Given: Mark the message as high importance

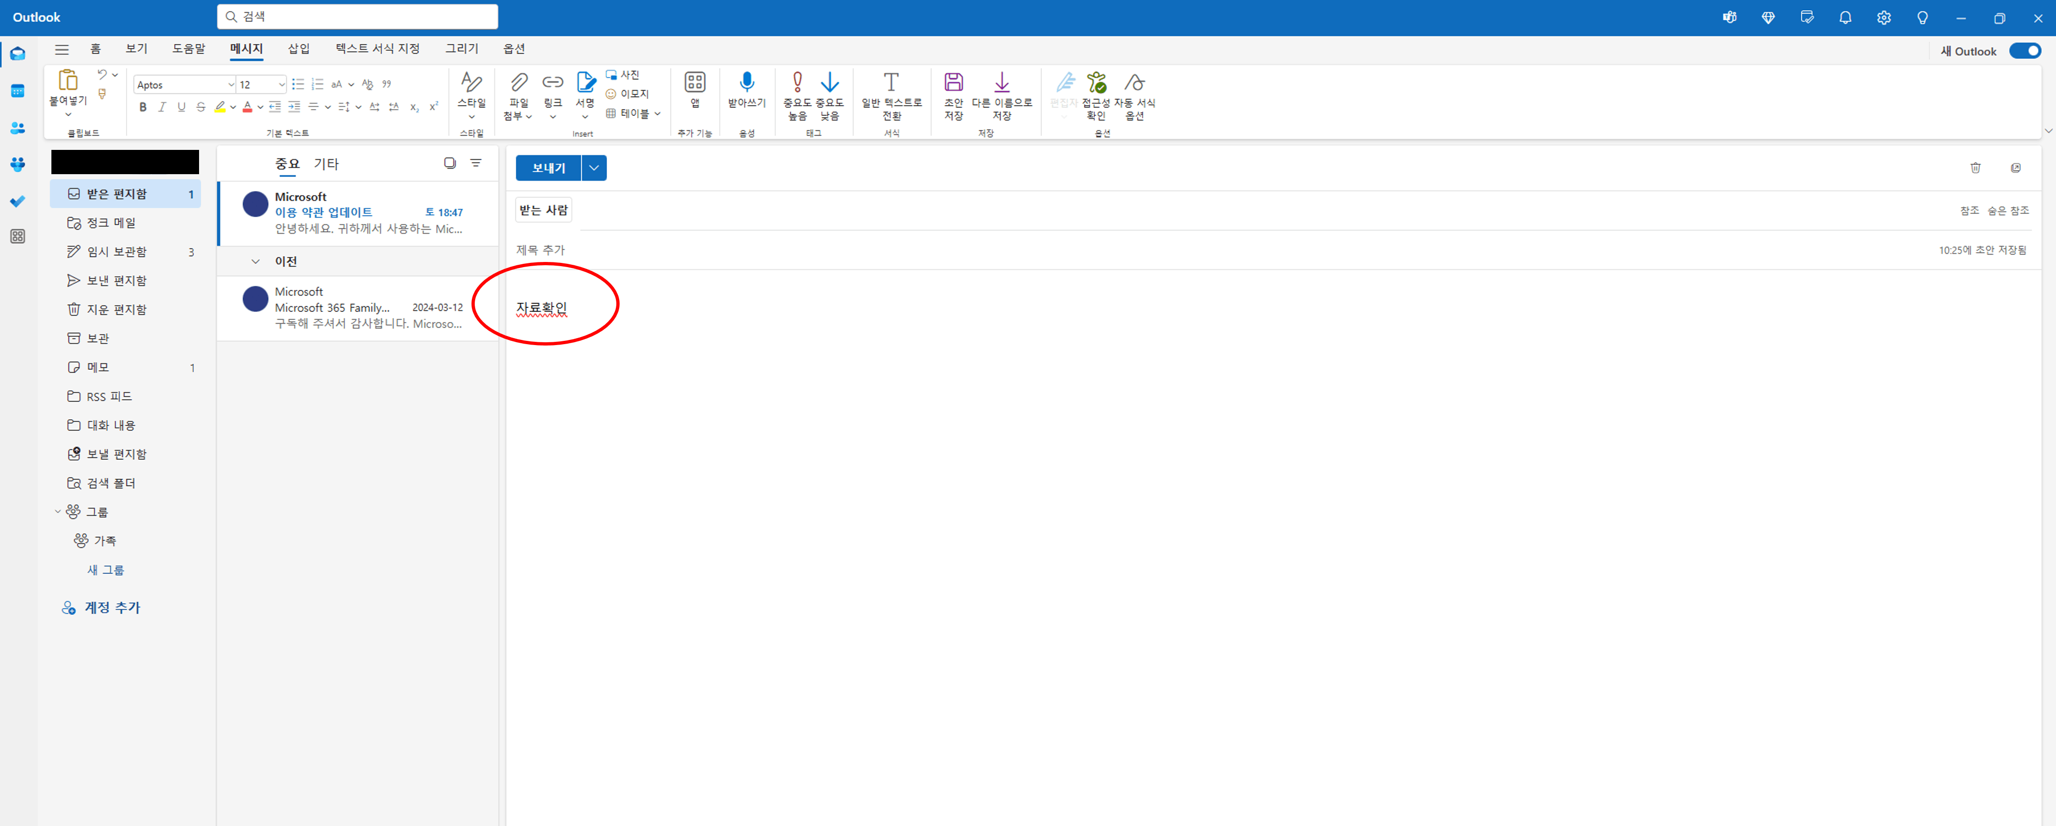Looking at the screenshot, I should [x=797, y=83].
